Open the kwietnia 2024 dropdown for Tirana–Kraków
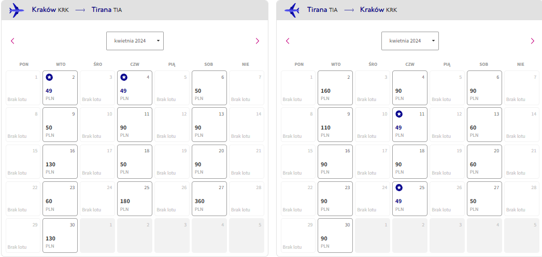 (410, 41)
